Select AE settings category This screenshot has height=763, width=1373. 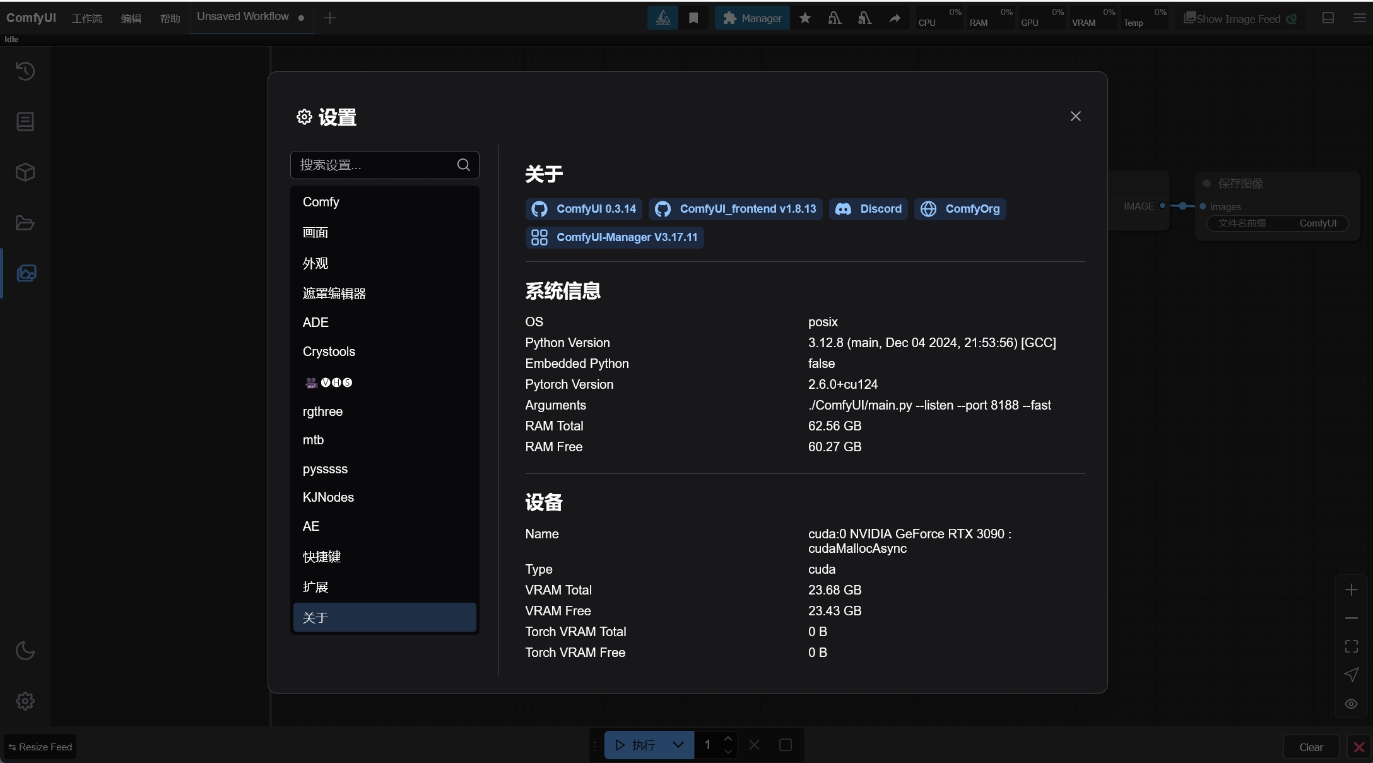point(384,526)
